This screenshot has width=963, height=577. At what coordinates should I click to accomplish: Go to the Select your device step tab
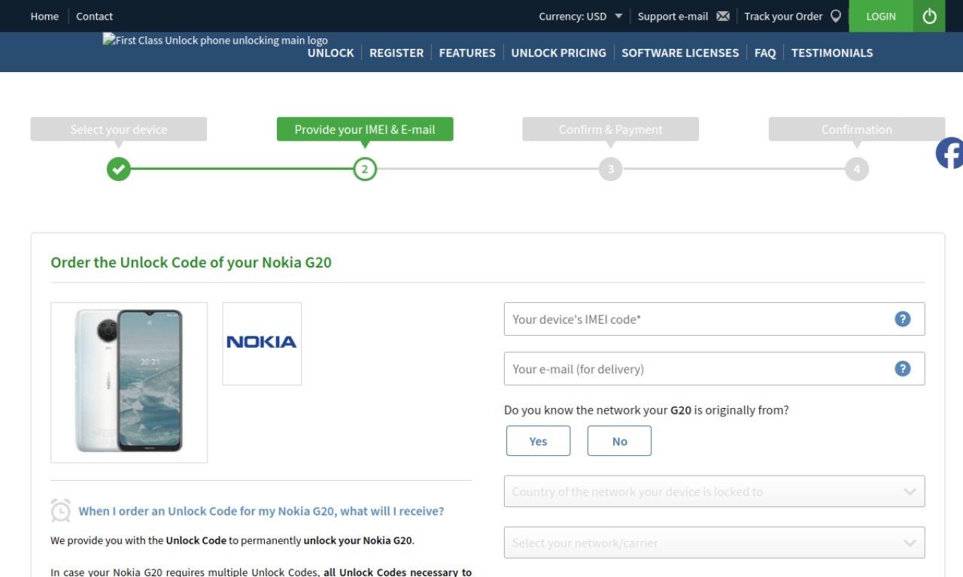tap(119, 129)
